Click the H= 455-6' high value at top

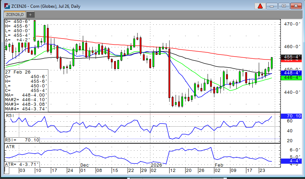17,26
